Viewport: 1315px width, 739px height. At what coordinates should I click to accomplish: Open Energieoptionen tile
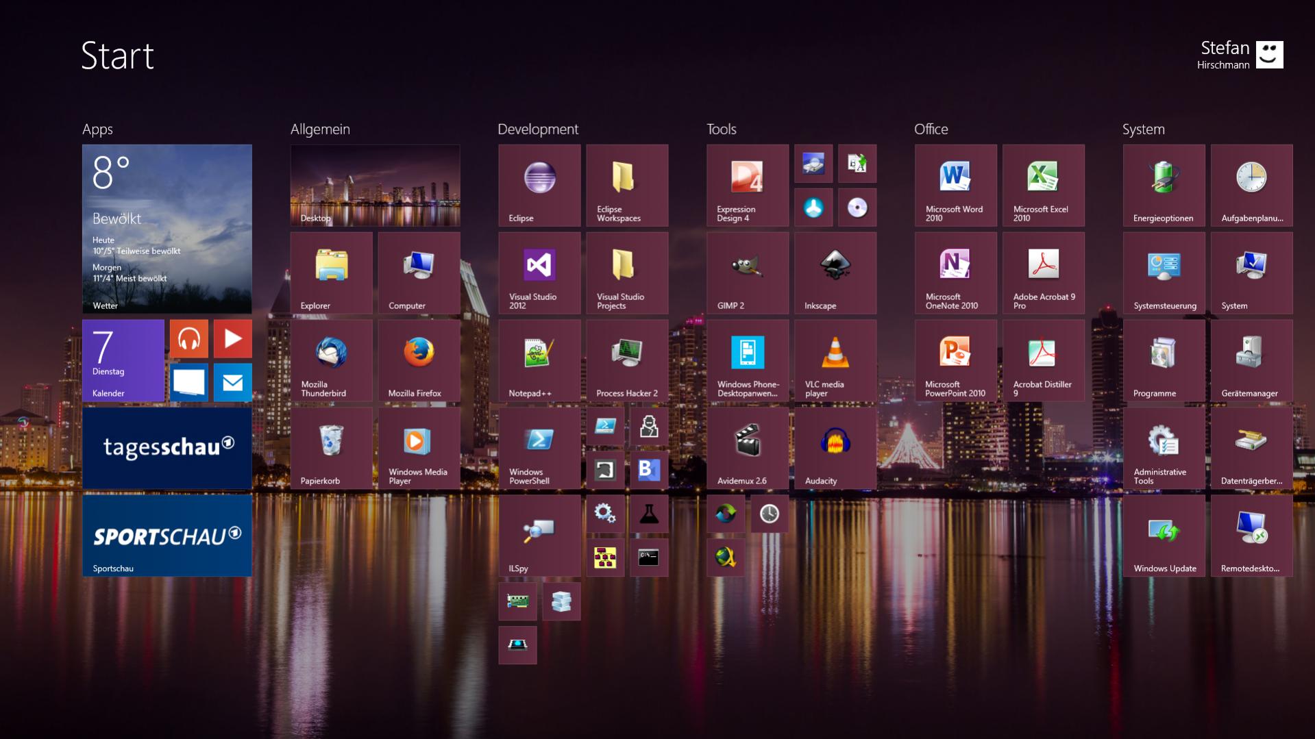tap(1164, 185)
